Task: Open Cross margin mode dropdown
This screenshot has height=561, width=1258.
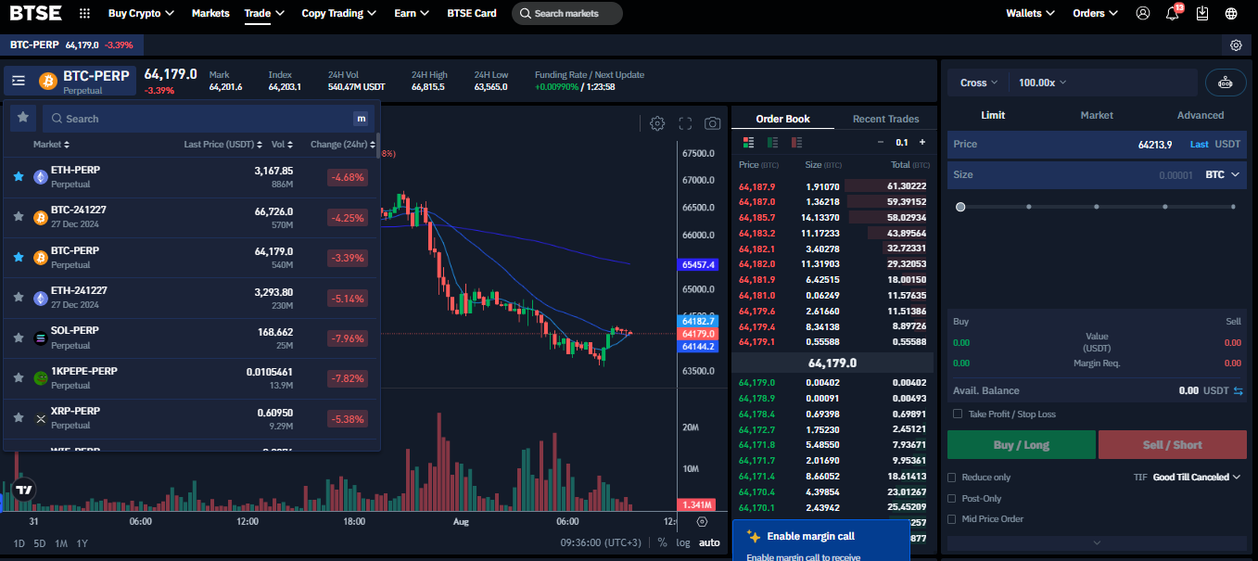Action: tap(978, 83)
